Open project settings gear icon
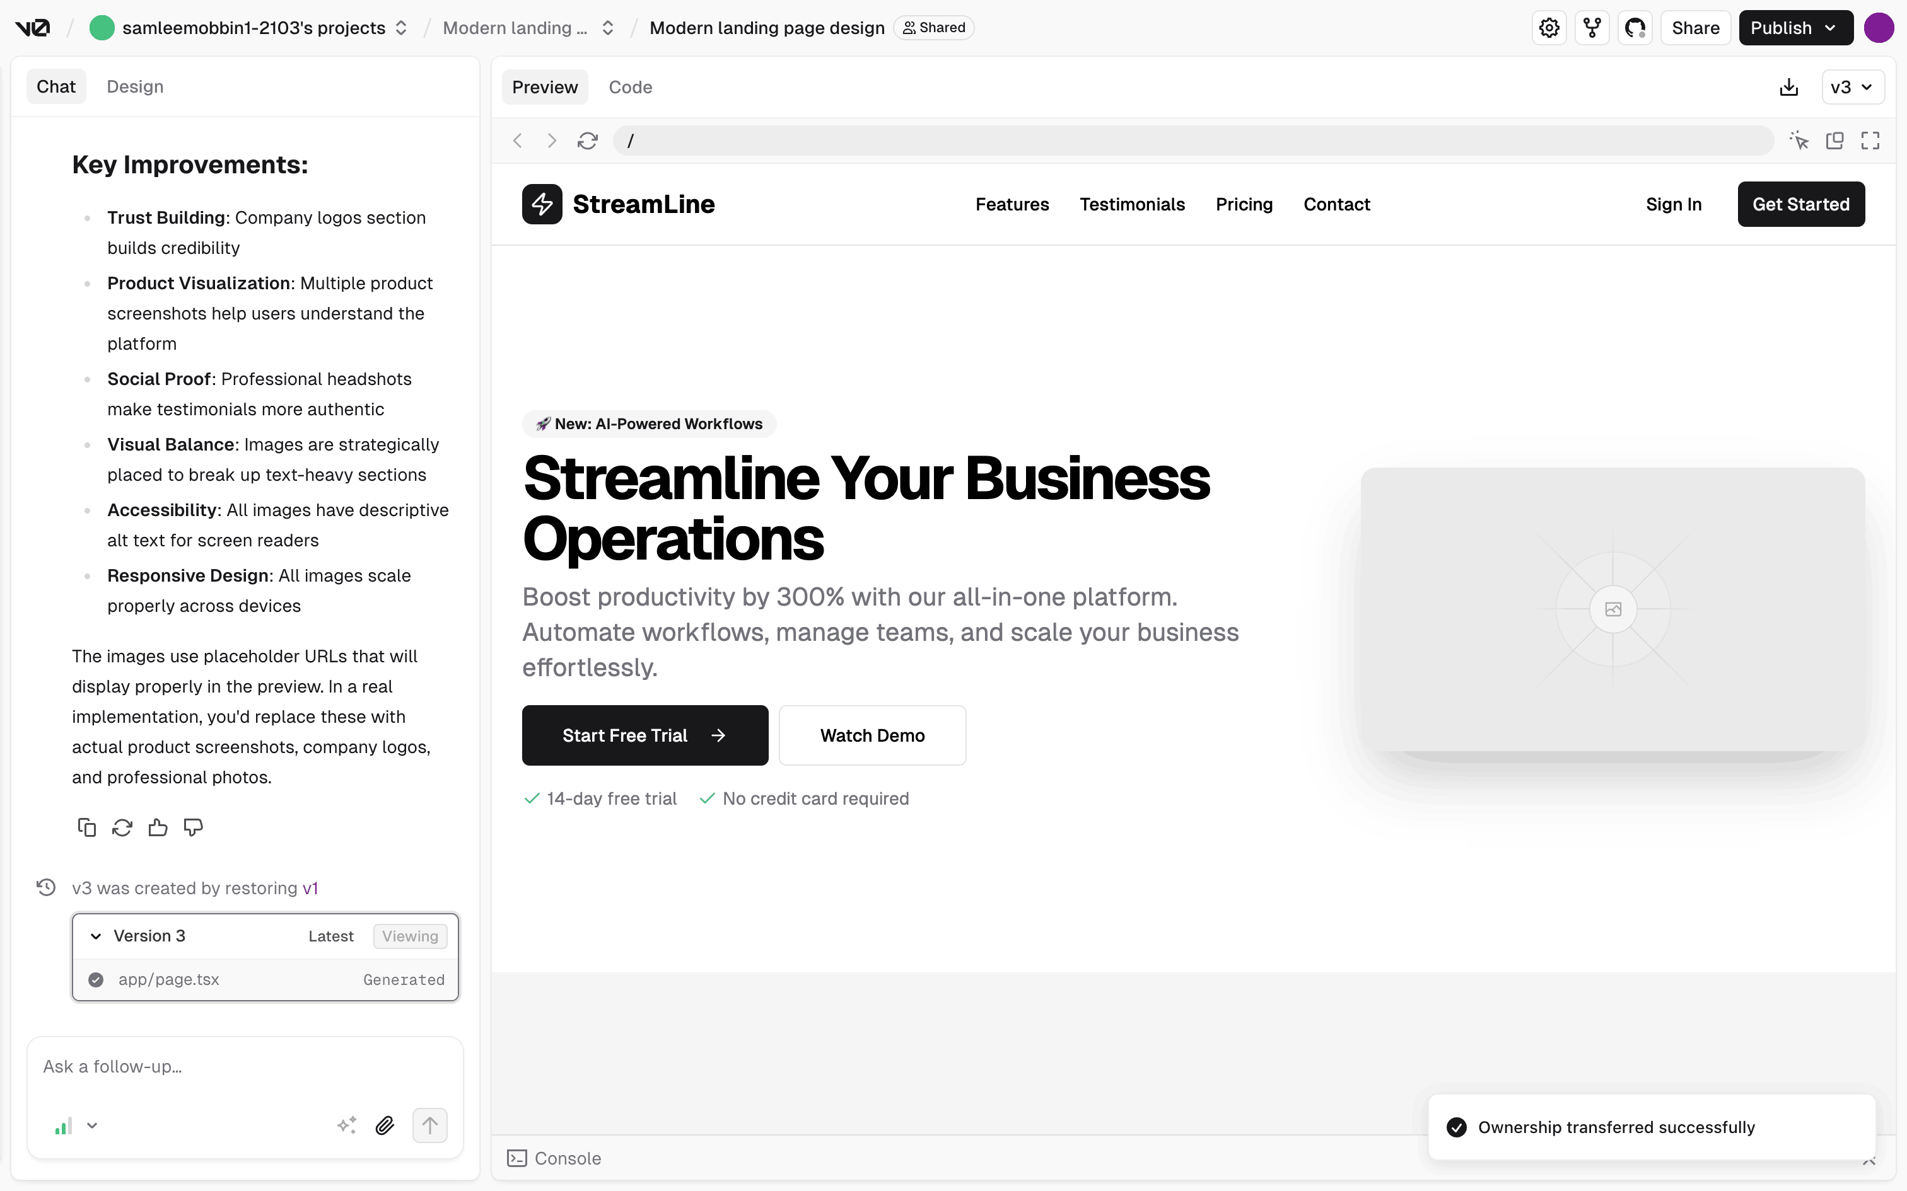Screen dimensions: 1907x1191 (1549, 28)
